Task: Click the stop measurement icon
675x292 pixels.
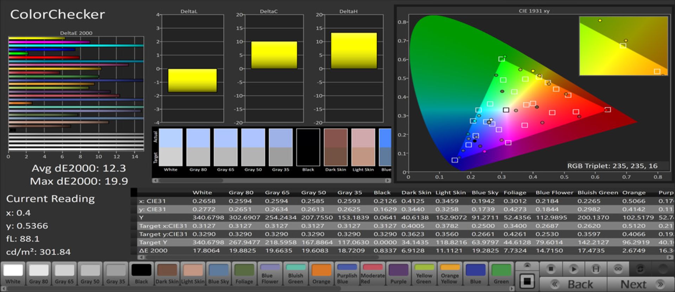Action: point(551,269)
